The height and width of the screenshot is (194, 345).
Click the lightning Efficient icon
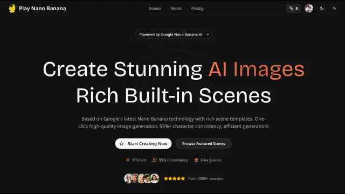(x=128, y=160)
